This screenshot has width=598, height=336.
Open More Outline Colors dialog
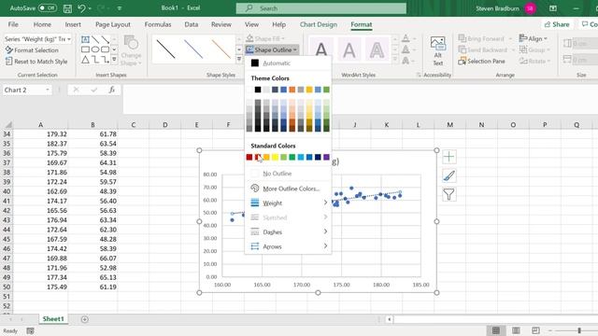click(x=288, y=189)
